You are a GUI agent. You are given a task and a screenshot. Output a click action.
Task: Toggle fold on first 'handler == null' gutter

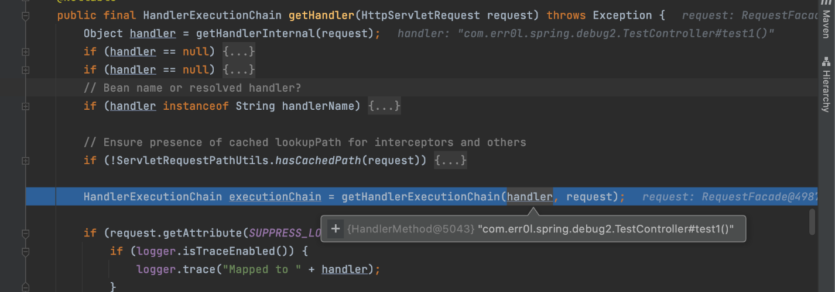(x=25, y=52)
